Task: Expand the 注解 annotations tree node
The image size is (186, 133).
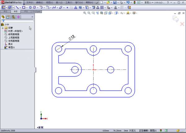Action: click(2, 28)
